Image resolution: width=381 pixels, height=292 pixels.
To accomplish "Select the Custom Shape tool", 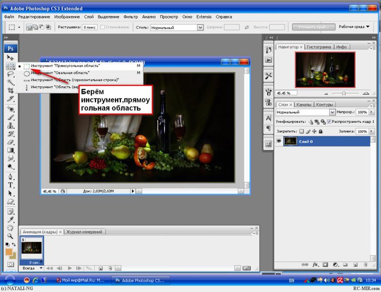I will click(10, 202).
